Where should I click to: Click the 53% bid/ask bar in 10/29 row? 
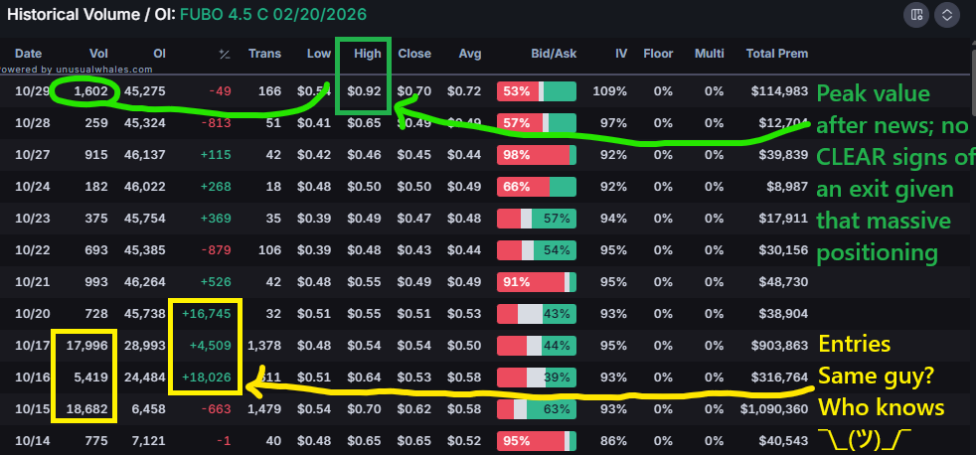[x=537, y=91]
